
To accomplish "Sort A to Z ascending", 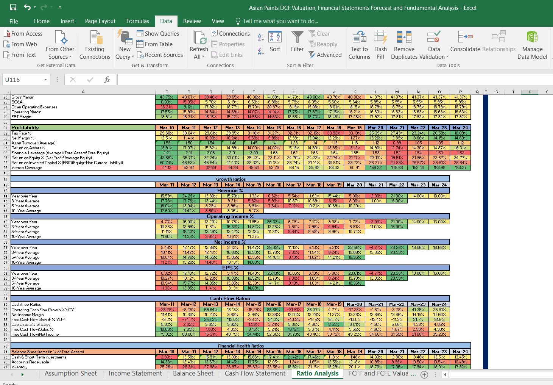I will pos(261,37).
